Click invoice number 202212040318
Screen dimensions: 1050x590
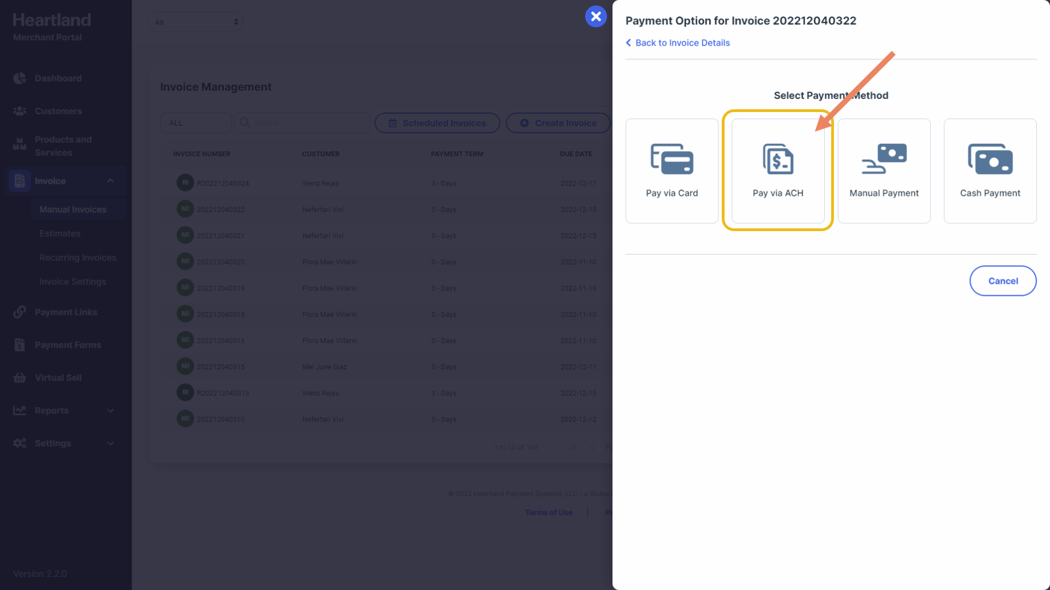pyautogui.click(x=220, y=314)
